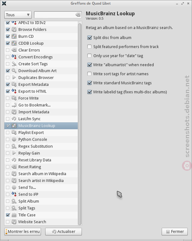Enable Split featured performers from track
Image resolution: width=192 pixels, height=241 pixels.
89,47
